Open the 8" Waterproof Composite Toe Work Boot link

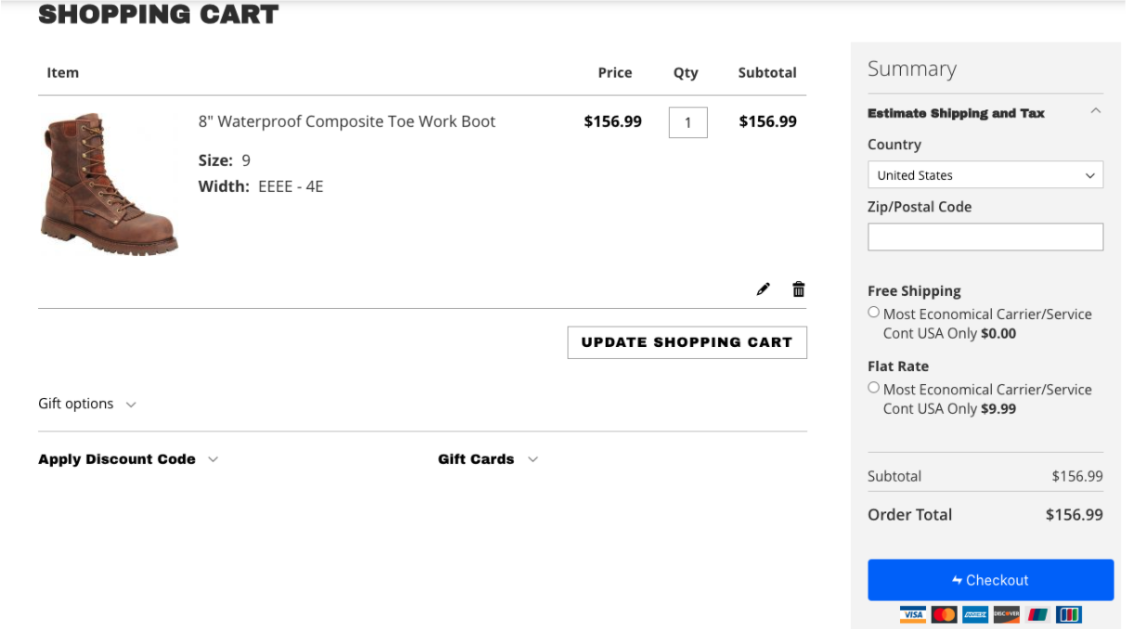[x=347, y=122]
